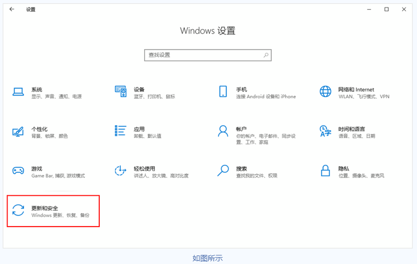Click the 更新和安全 title text
Screen dimensions: 417x264
point(45,208)
